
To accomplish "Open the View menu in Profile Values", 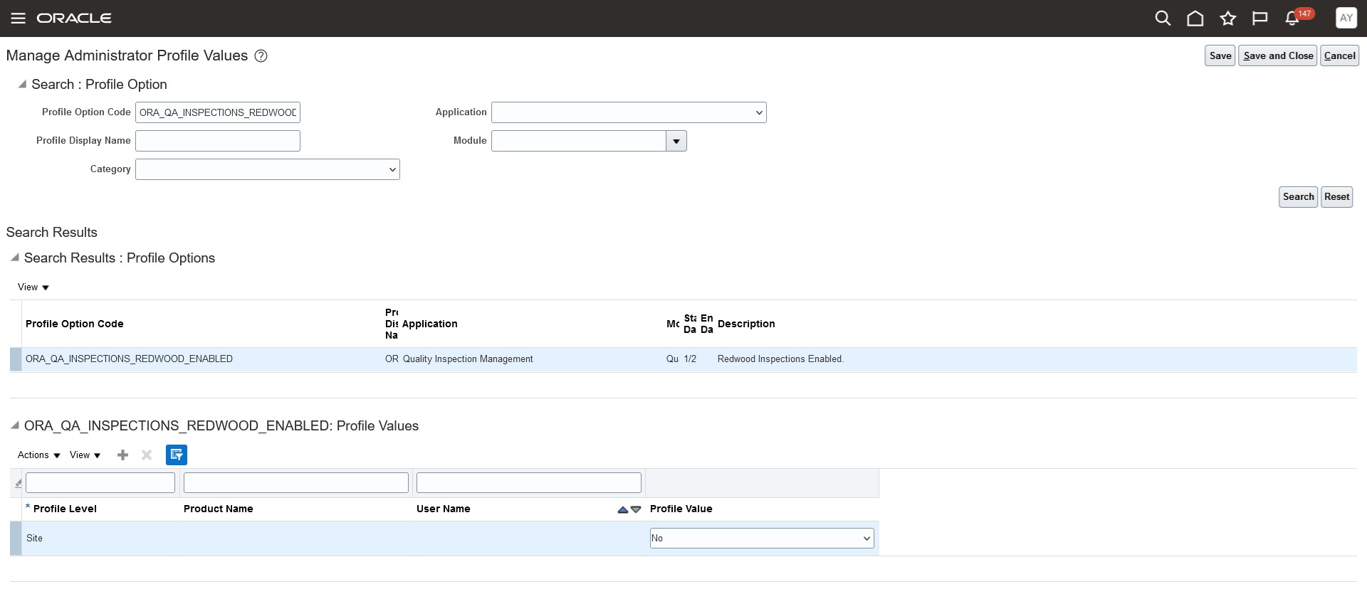I will [85, 455].
